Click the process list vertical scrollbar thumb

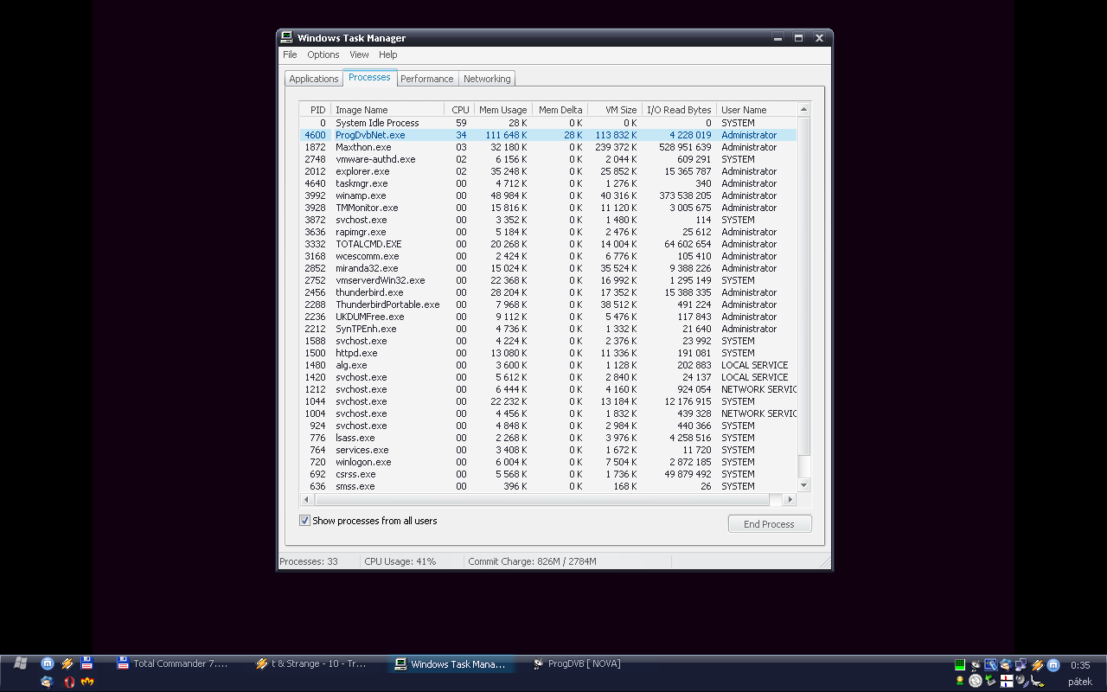pos(804,285)
